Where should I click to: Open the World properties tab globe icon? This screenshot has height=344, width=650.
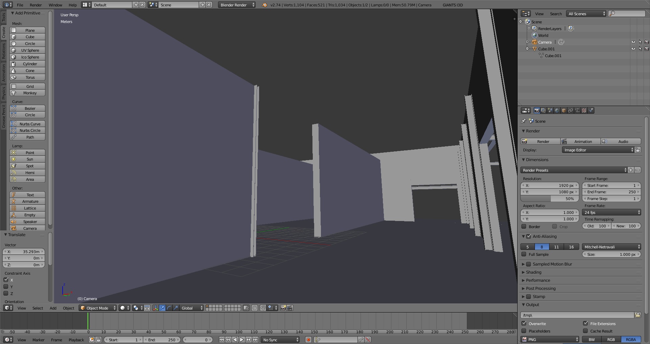coord(557,110)
